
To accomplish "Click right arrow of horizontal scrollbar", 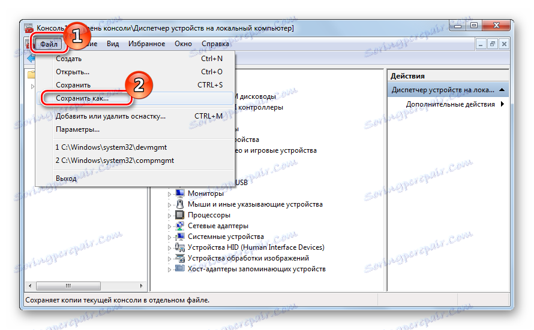I will point(142,286).
